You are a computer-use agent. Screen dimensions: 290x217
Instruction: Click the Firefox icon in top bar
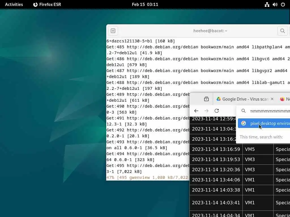(35, 5)
